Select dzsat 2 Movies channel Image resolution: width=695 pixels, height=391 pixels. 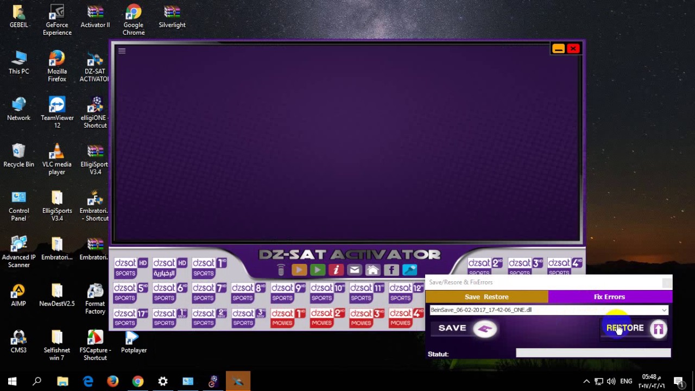point(327,317)
